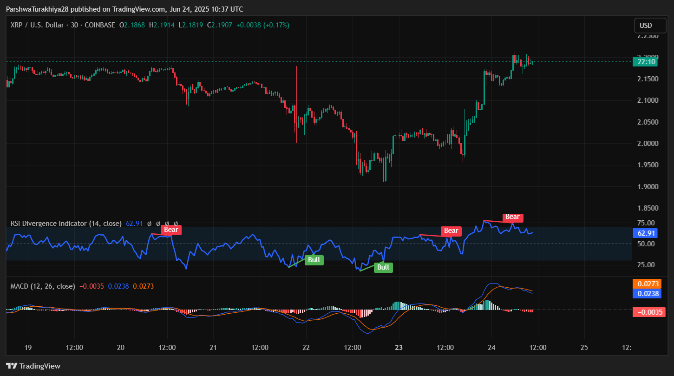Click the blue 62.91 RSI axis label
This screenshot has width=674, height=376.
(x=646, y=233)
